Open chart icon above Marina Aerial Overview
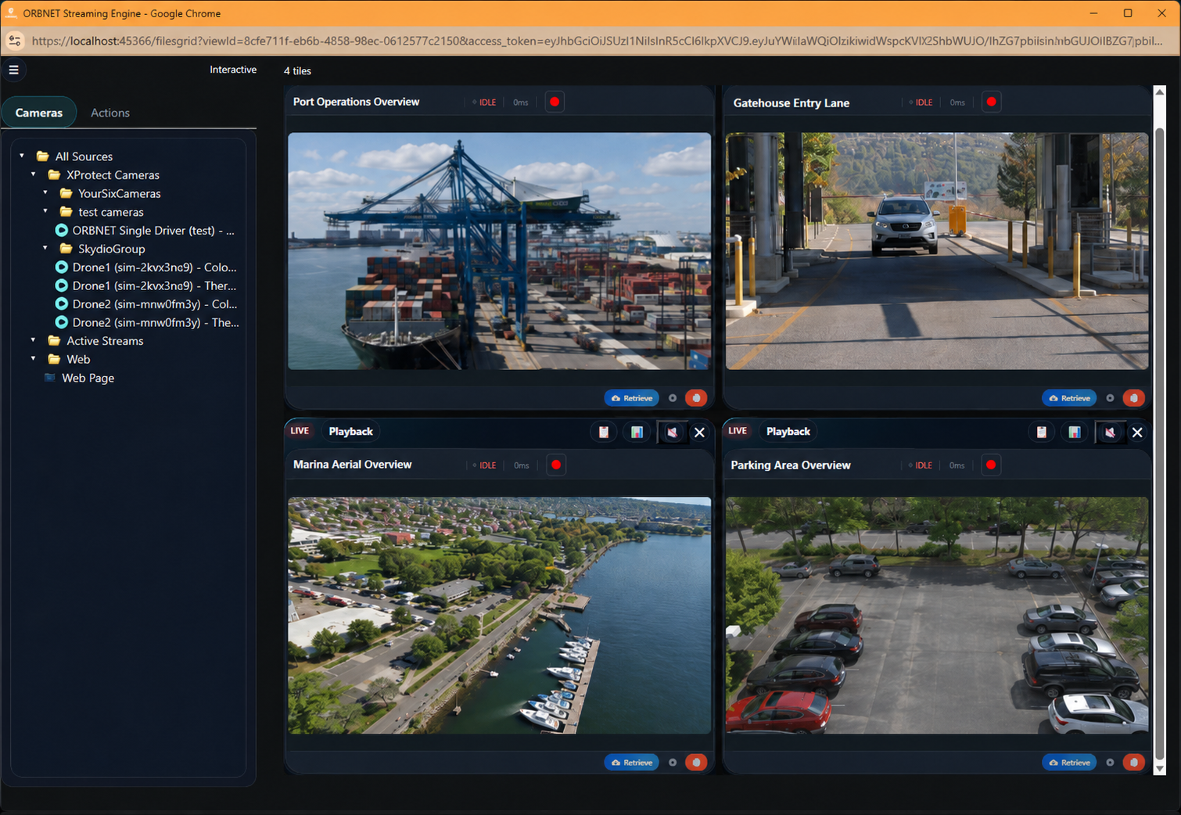Viewport: 1181px width, 815px height. 637,432
